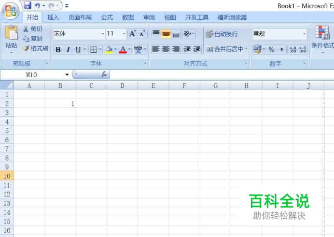Toggle 自动换行 wrap text
334x237 pixels.
[x=222, y=34]
